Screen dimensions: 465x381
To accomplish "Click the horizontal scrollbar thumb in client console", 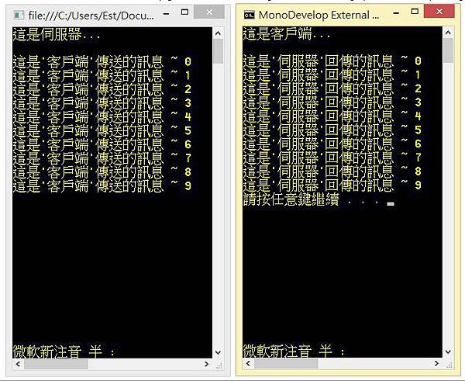I will click(x=286, y=363).
